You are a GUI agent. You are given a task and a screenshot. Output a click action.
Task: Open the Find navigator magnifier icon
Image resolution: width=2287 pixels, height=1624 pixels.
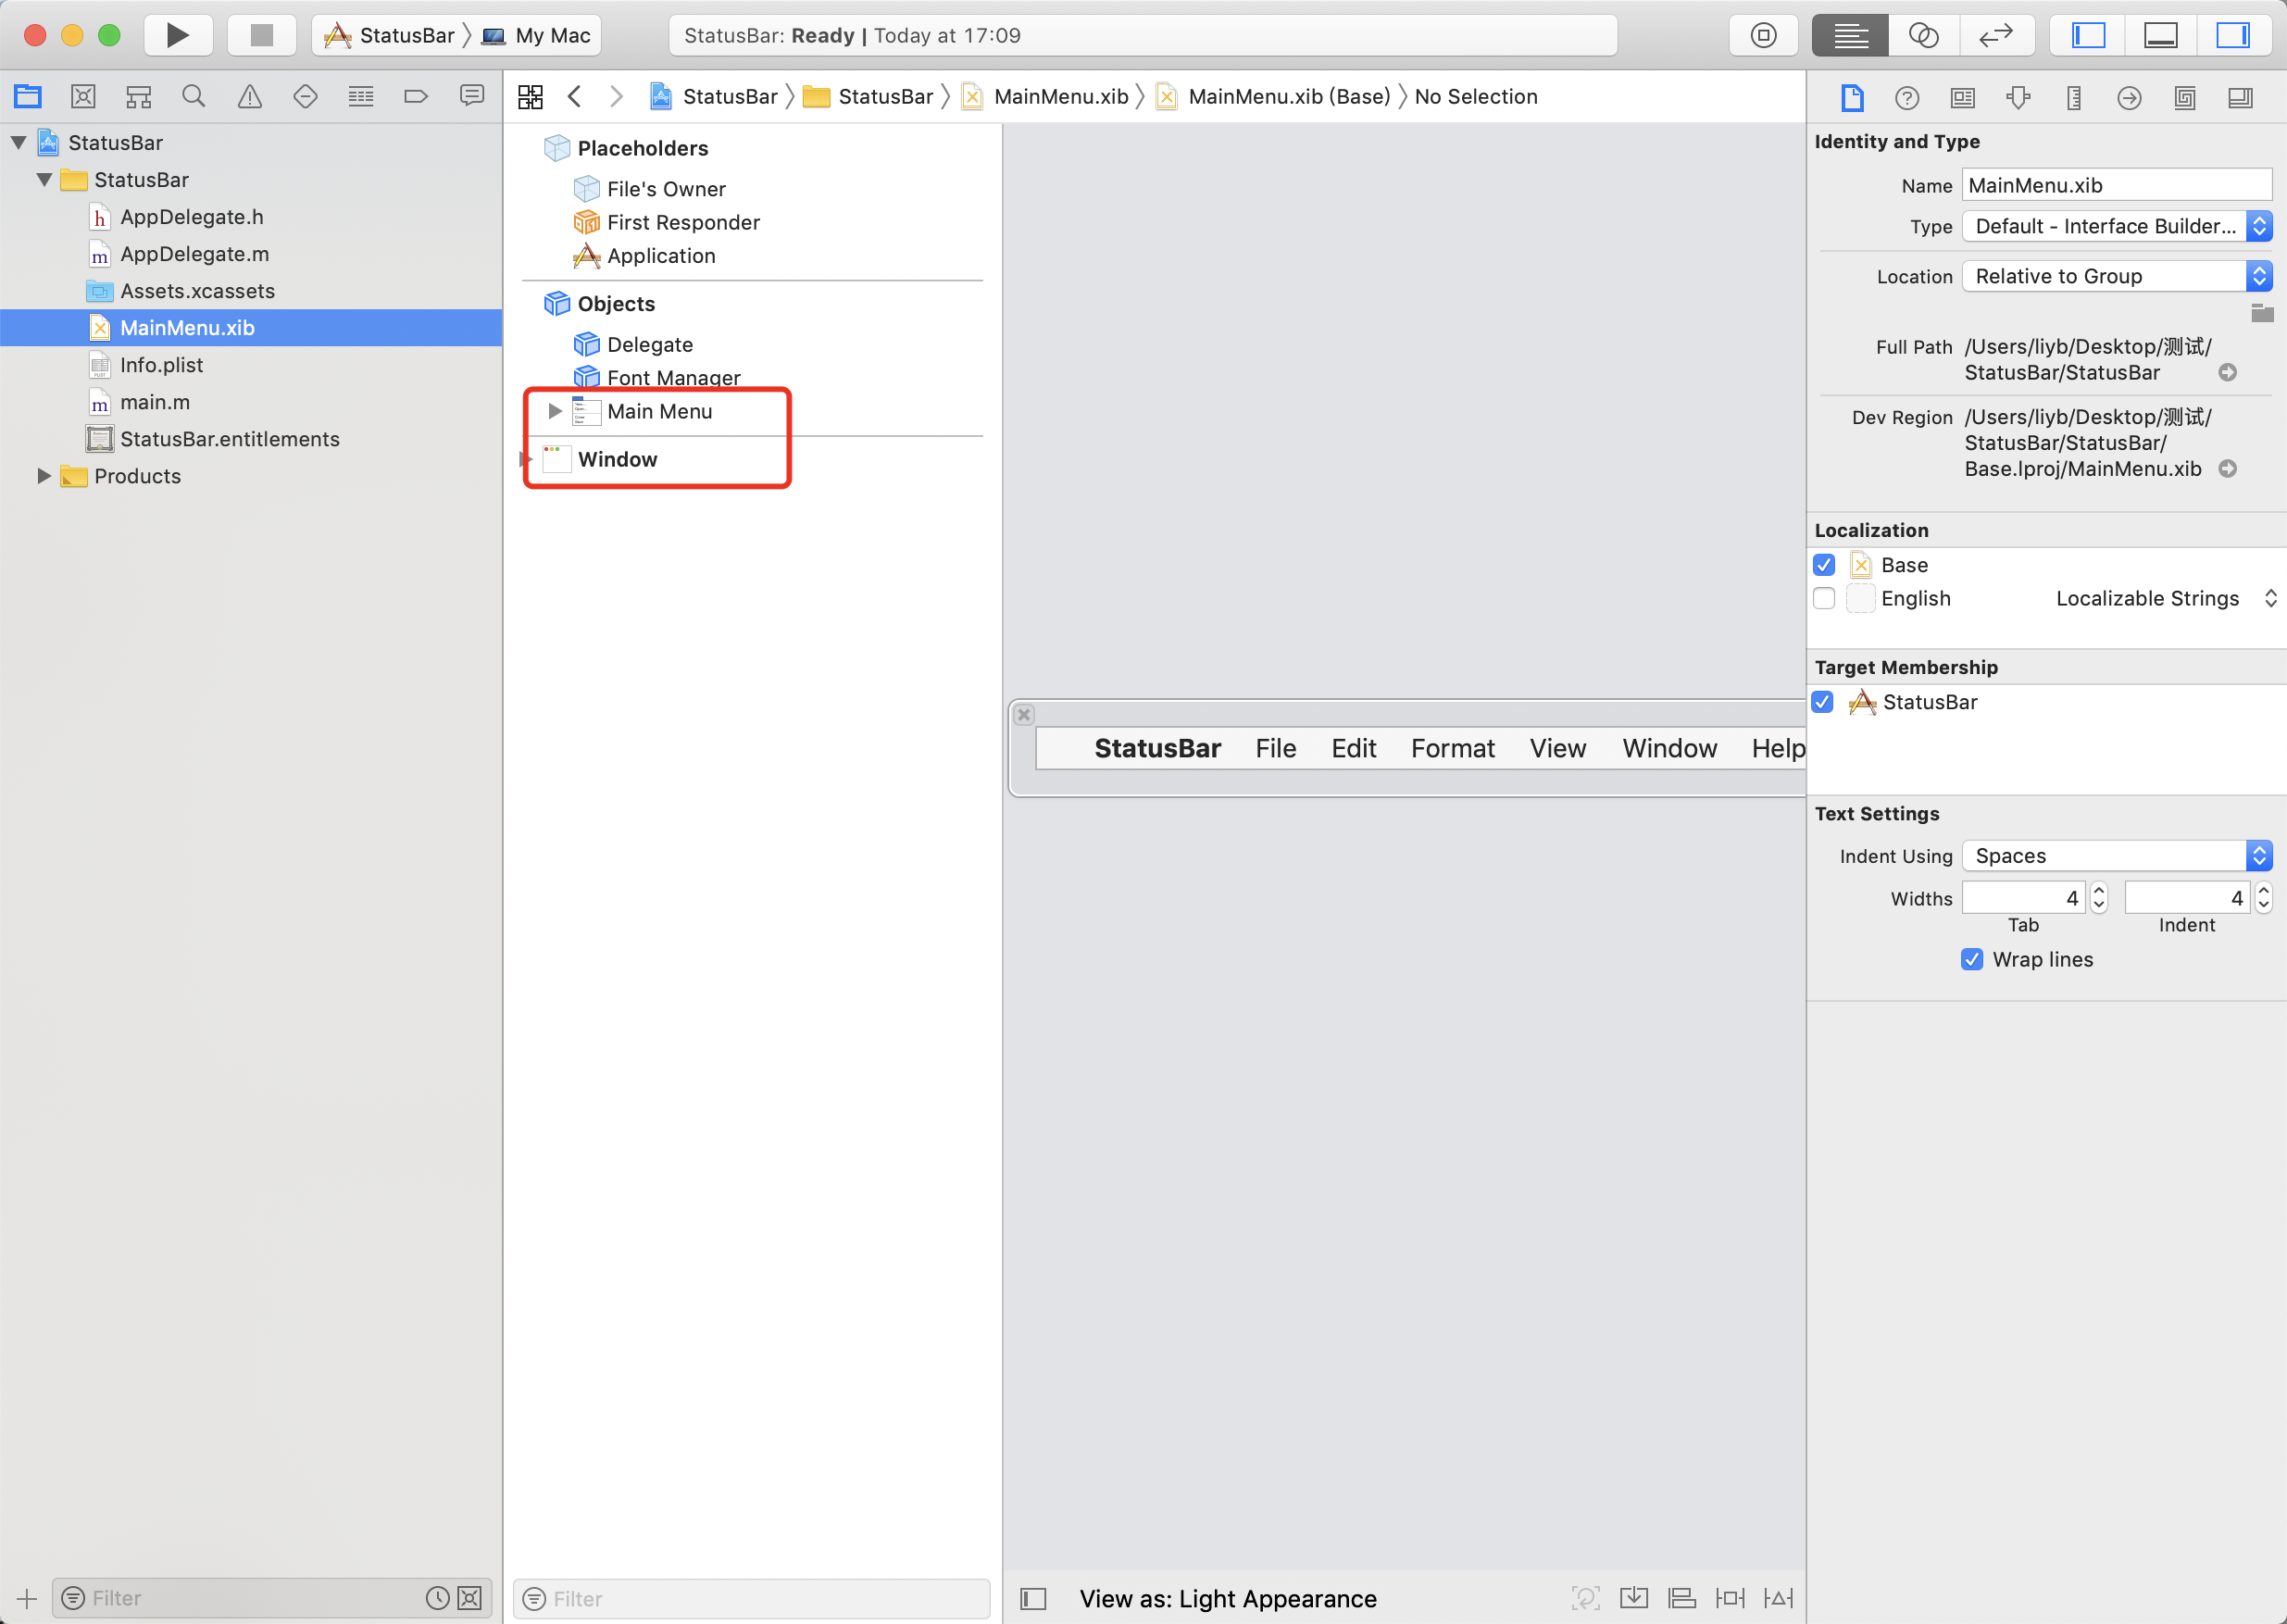pos(193,97)
